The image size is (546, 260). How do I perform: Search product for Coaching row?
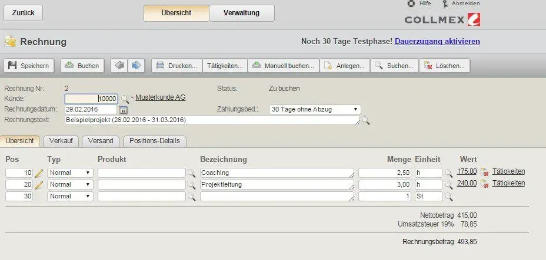tap(192, 173)
